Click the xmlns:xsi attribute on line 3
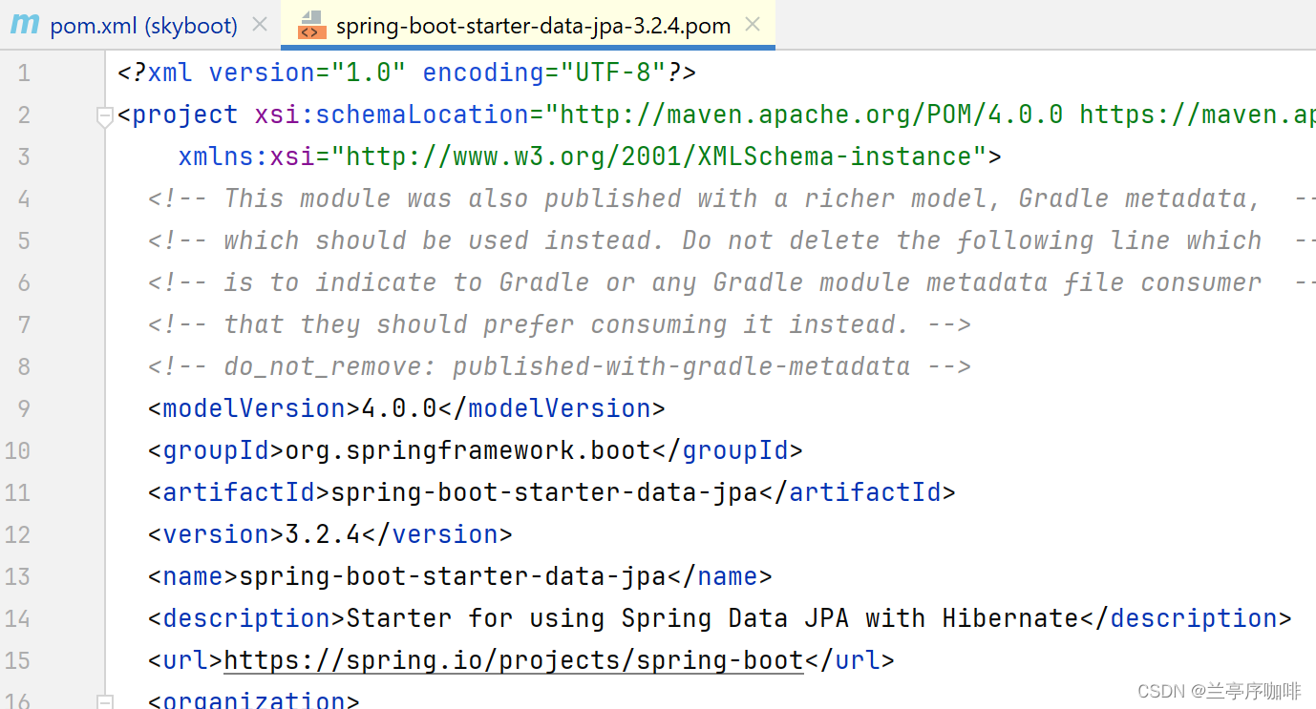This screenshot has height=709, width=1316. coord(246,156)
